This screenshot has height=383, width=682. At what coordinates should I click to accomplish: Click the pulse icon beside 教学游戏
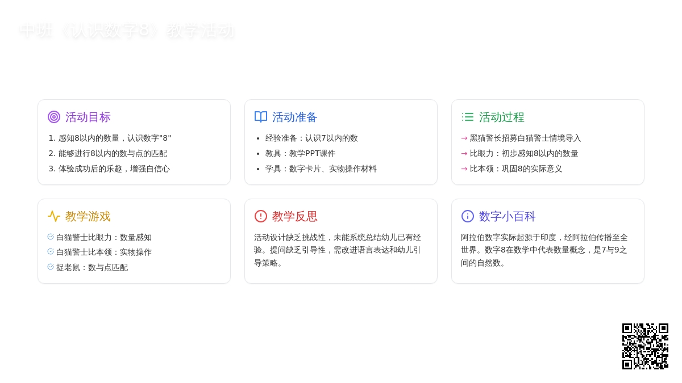[54, 216]
